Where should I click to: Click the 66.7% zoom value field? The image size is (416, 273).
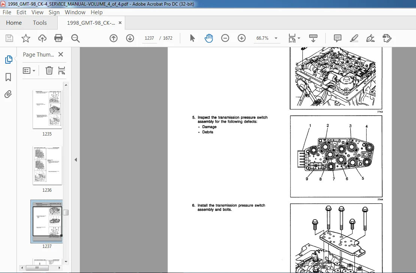(x=262, y=38)
